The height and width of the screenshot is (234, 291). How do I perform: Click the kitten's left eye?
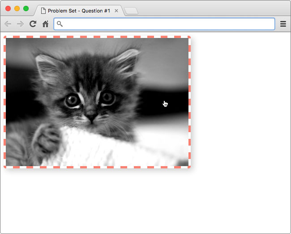[72, 100]
